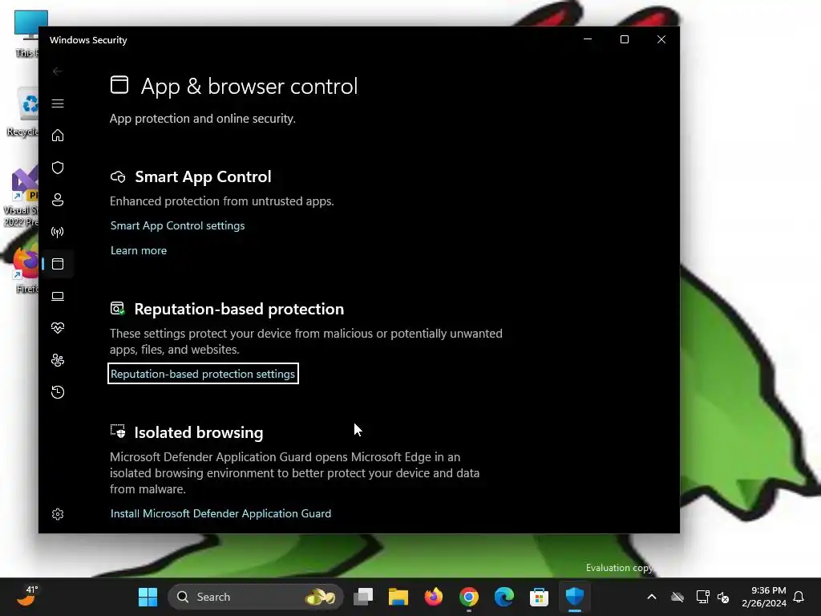Open the notifications bell icon
This screenshot has height=616, width=821.
799,597
